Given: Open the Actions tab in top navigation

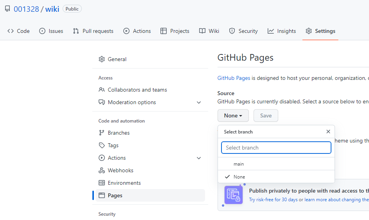Looking at the screenshot, I should (x=137, y=31).
